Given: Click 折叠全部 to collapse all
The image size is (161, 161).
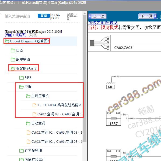Looking at the screenshot, I should [x=72, y=17].
